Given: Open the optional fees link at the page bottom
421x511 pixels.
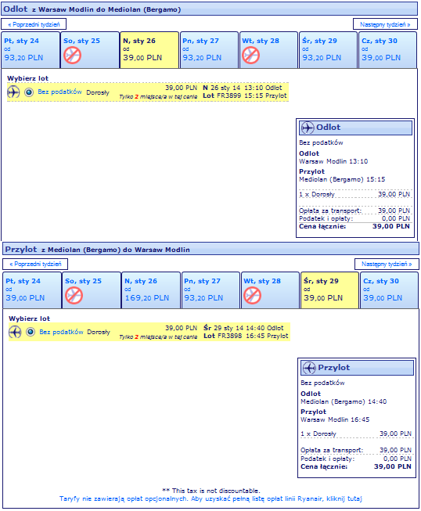Looking at the screenshot, I should (x=210, y=498).
